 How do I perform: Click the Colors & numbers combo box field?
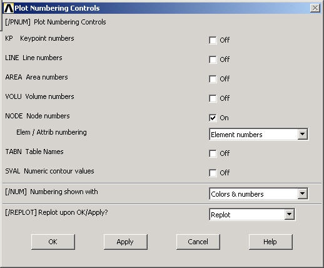[x=258, y=193]
